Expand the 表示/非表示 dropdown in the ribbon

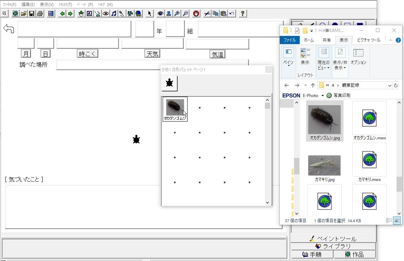(340, 65)
